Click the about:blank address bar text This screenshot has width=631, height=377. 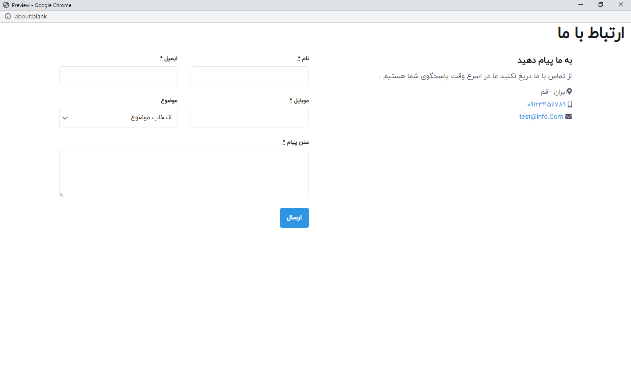tap(31, 16)
